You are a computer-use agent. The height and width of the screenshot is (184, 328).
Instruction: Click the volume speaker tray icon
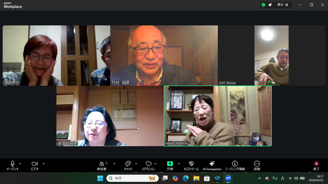pyautogui.click(x=296, y=178)
